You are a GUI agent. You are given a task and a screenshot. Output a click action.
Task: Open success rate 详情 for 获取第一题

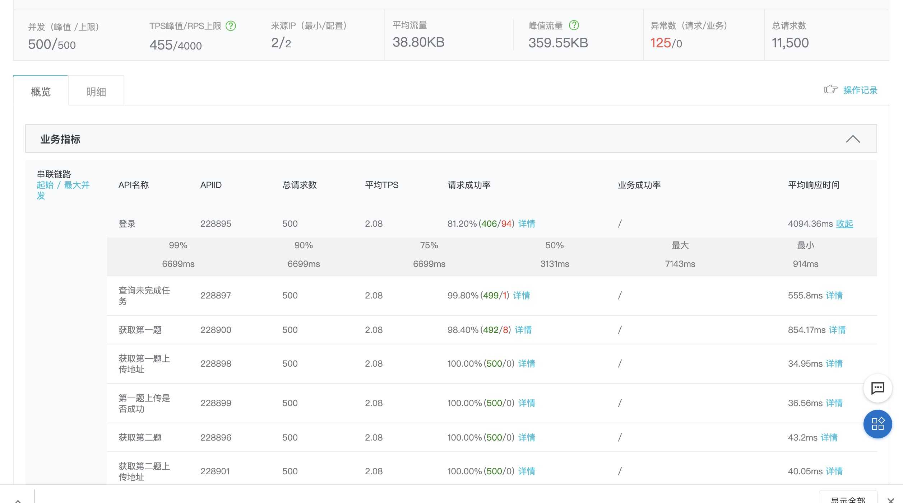[523, 330]
